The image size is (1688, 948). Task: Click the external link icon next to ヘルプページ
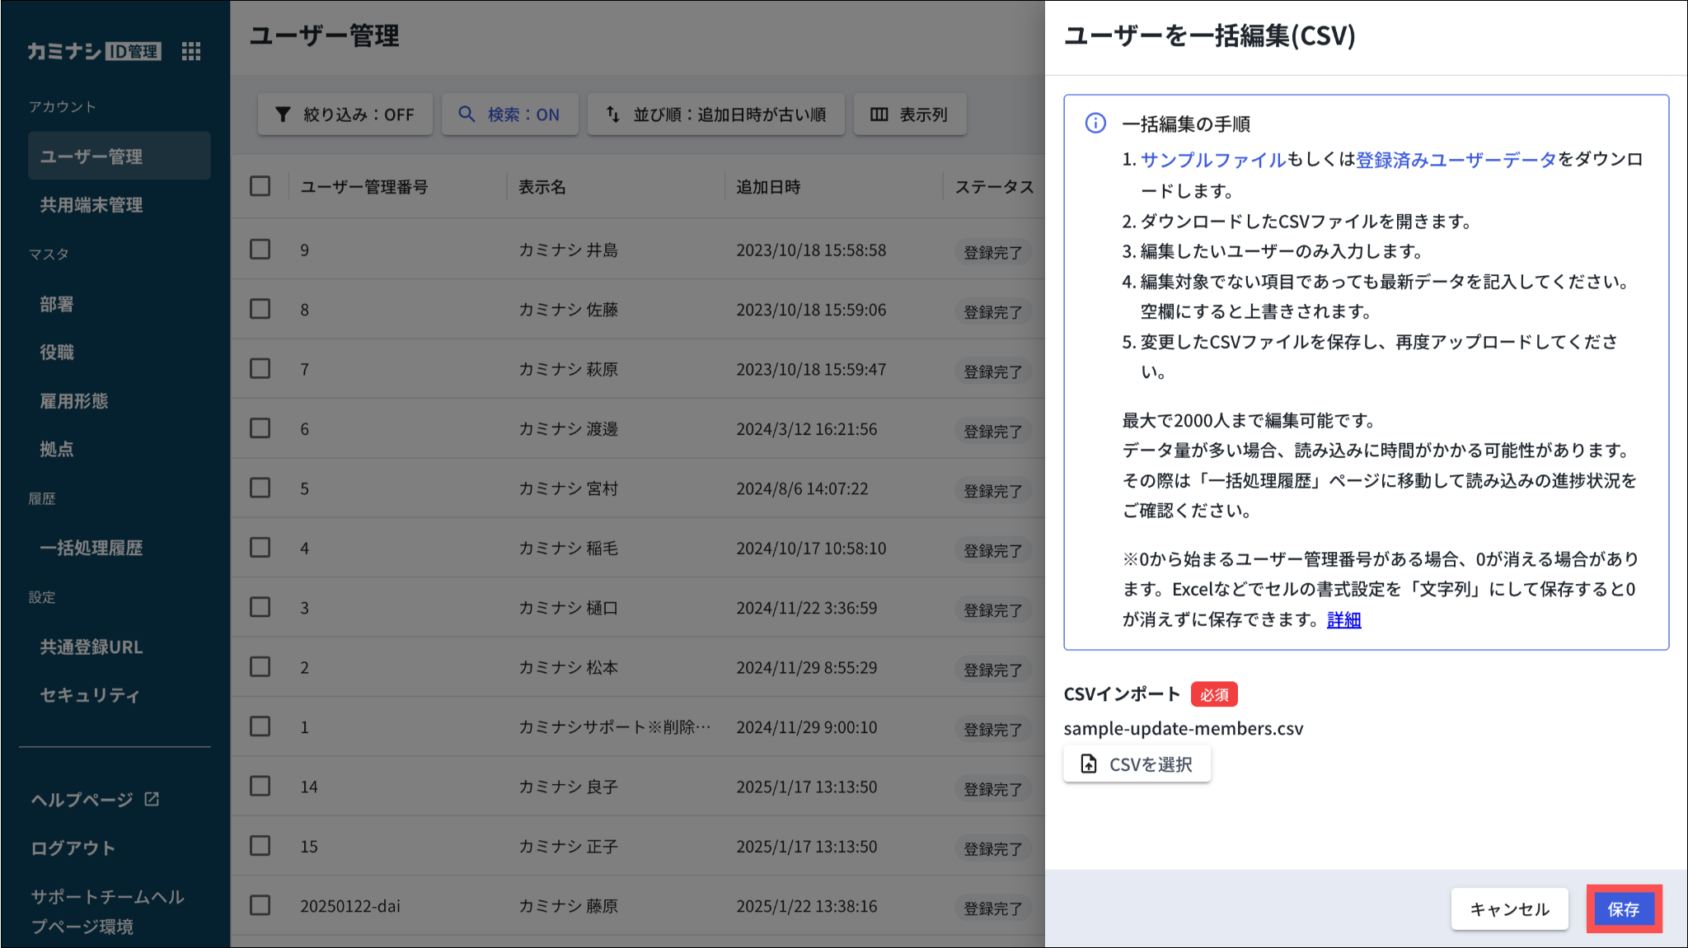click(x=152, y=799)
